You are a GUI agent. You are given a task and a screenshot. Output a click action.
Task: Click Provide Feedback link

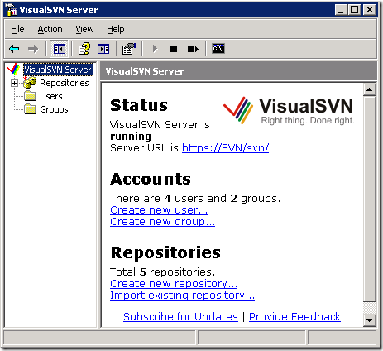click(294, 316)
